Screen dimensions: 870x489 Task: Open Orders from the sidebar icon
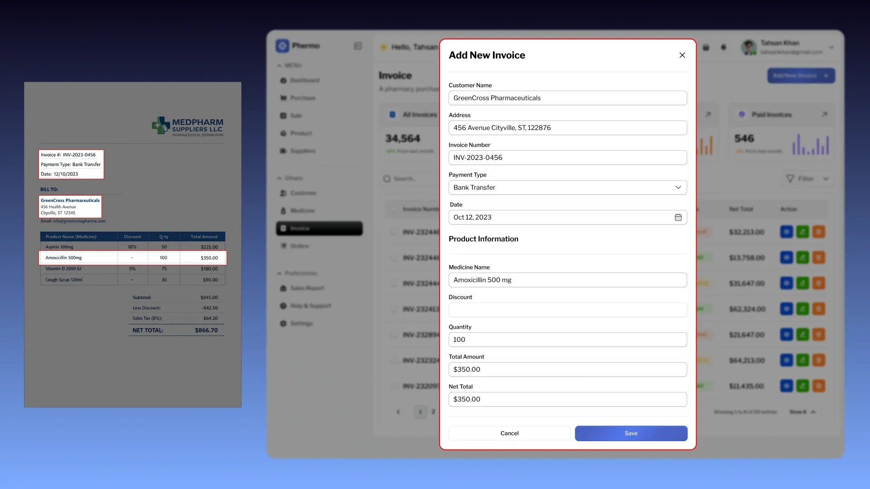coord(283,246)
